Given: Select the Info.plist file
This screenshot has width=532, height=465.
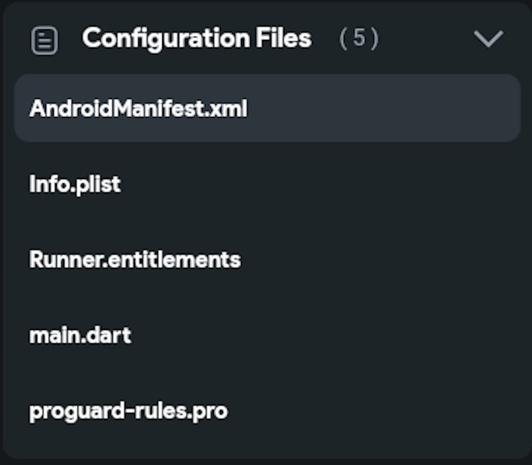Looking at the screenshot, I should (x=75, y=184).
